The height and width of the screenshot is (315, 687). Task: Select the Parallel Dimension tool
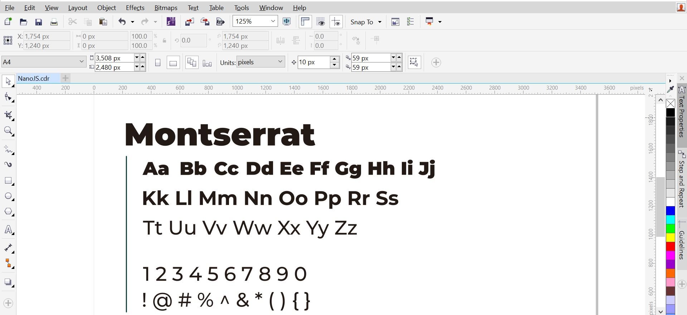(x=9, y=248)
